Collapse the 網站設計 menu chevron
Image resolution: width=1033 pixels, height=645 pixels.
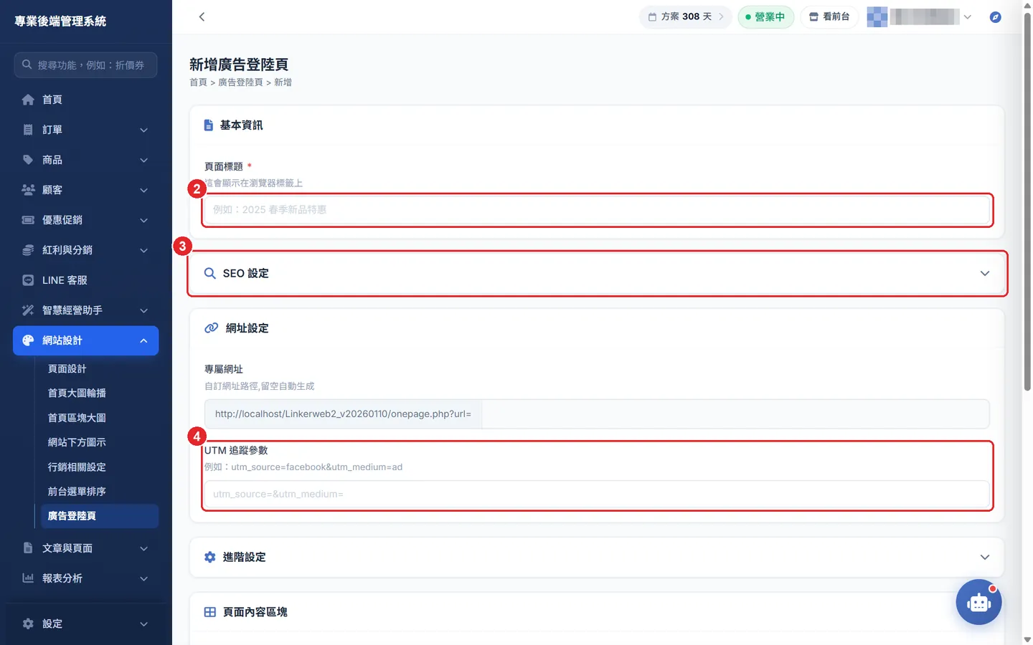[143, 340]
